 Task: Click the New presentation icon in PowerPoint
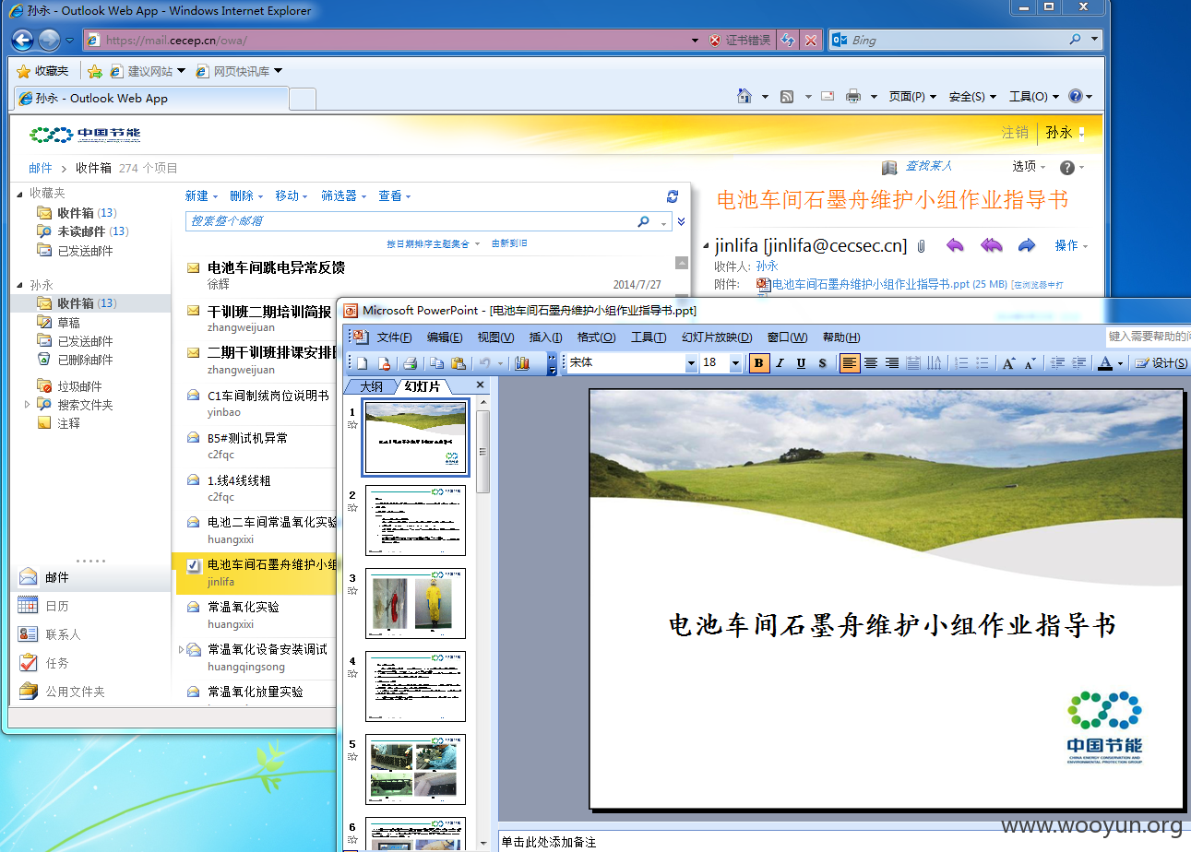coord(363,363)
